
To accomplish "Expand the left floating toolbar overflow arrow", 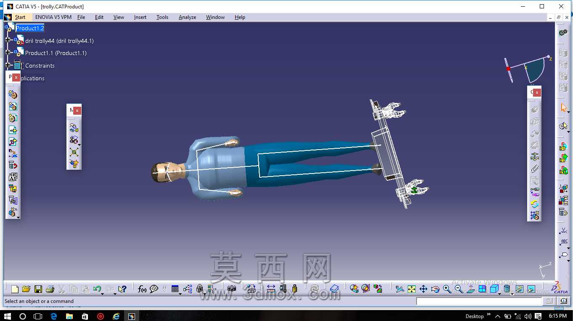I will (x=18, y=217).
